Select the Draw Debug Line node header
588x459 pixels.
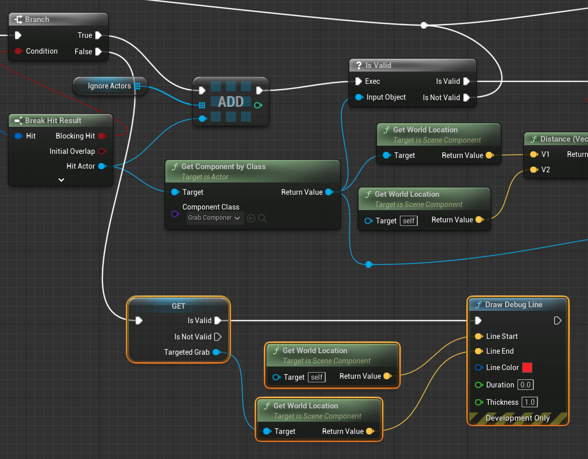[513, 305]
